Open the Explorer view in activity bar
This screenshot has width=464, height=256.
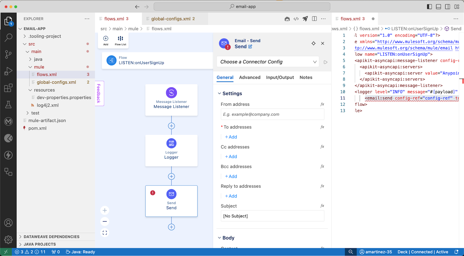click(8, 21)
